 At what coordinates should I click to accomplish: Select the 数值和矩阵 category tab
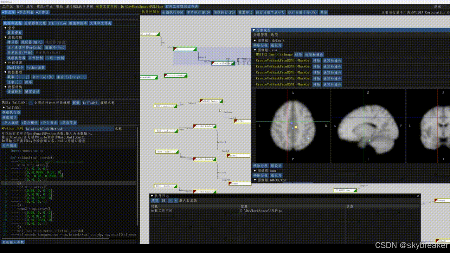(78, 23)
